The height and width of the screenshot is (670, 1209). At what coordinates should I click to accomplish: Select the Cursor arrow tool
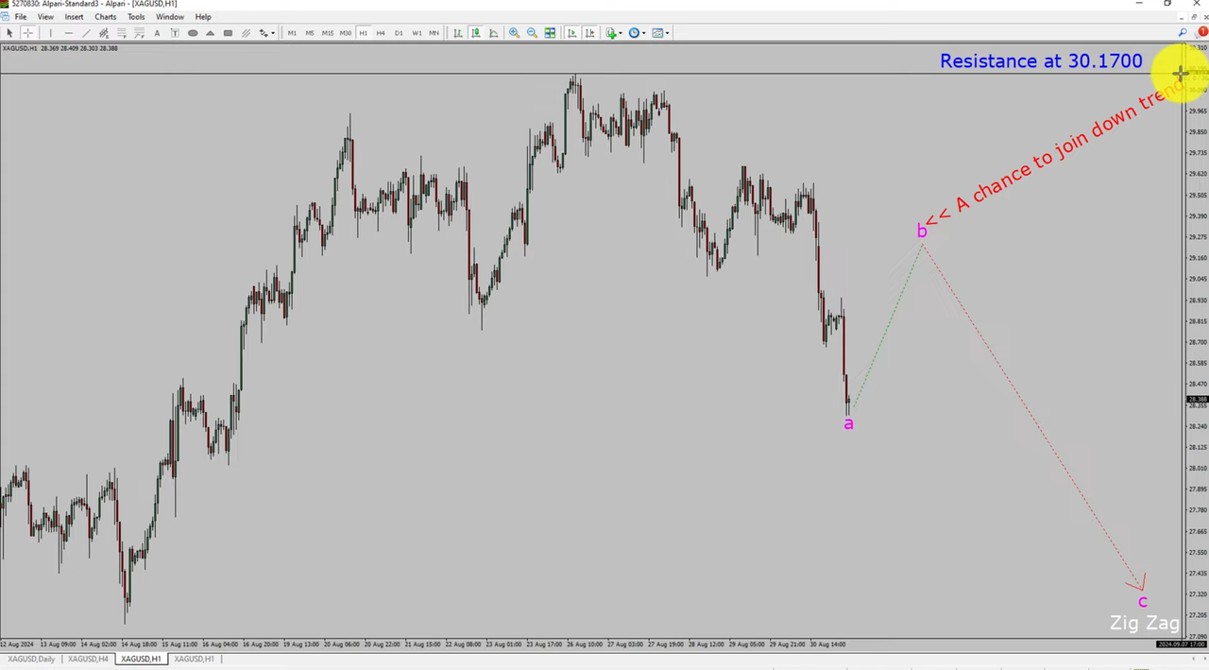pos(9,33)
